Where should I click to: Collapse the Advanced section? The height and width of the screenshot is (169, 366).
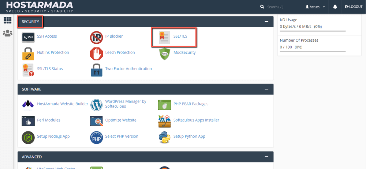tap(266, 157)
